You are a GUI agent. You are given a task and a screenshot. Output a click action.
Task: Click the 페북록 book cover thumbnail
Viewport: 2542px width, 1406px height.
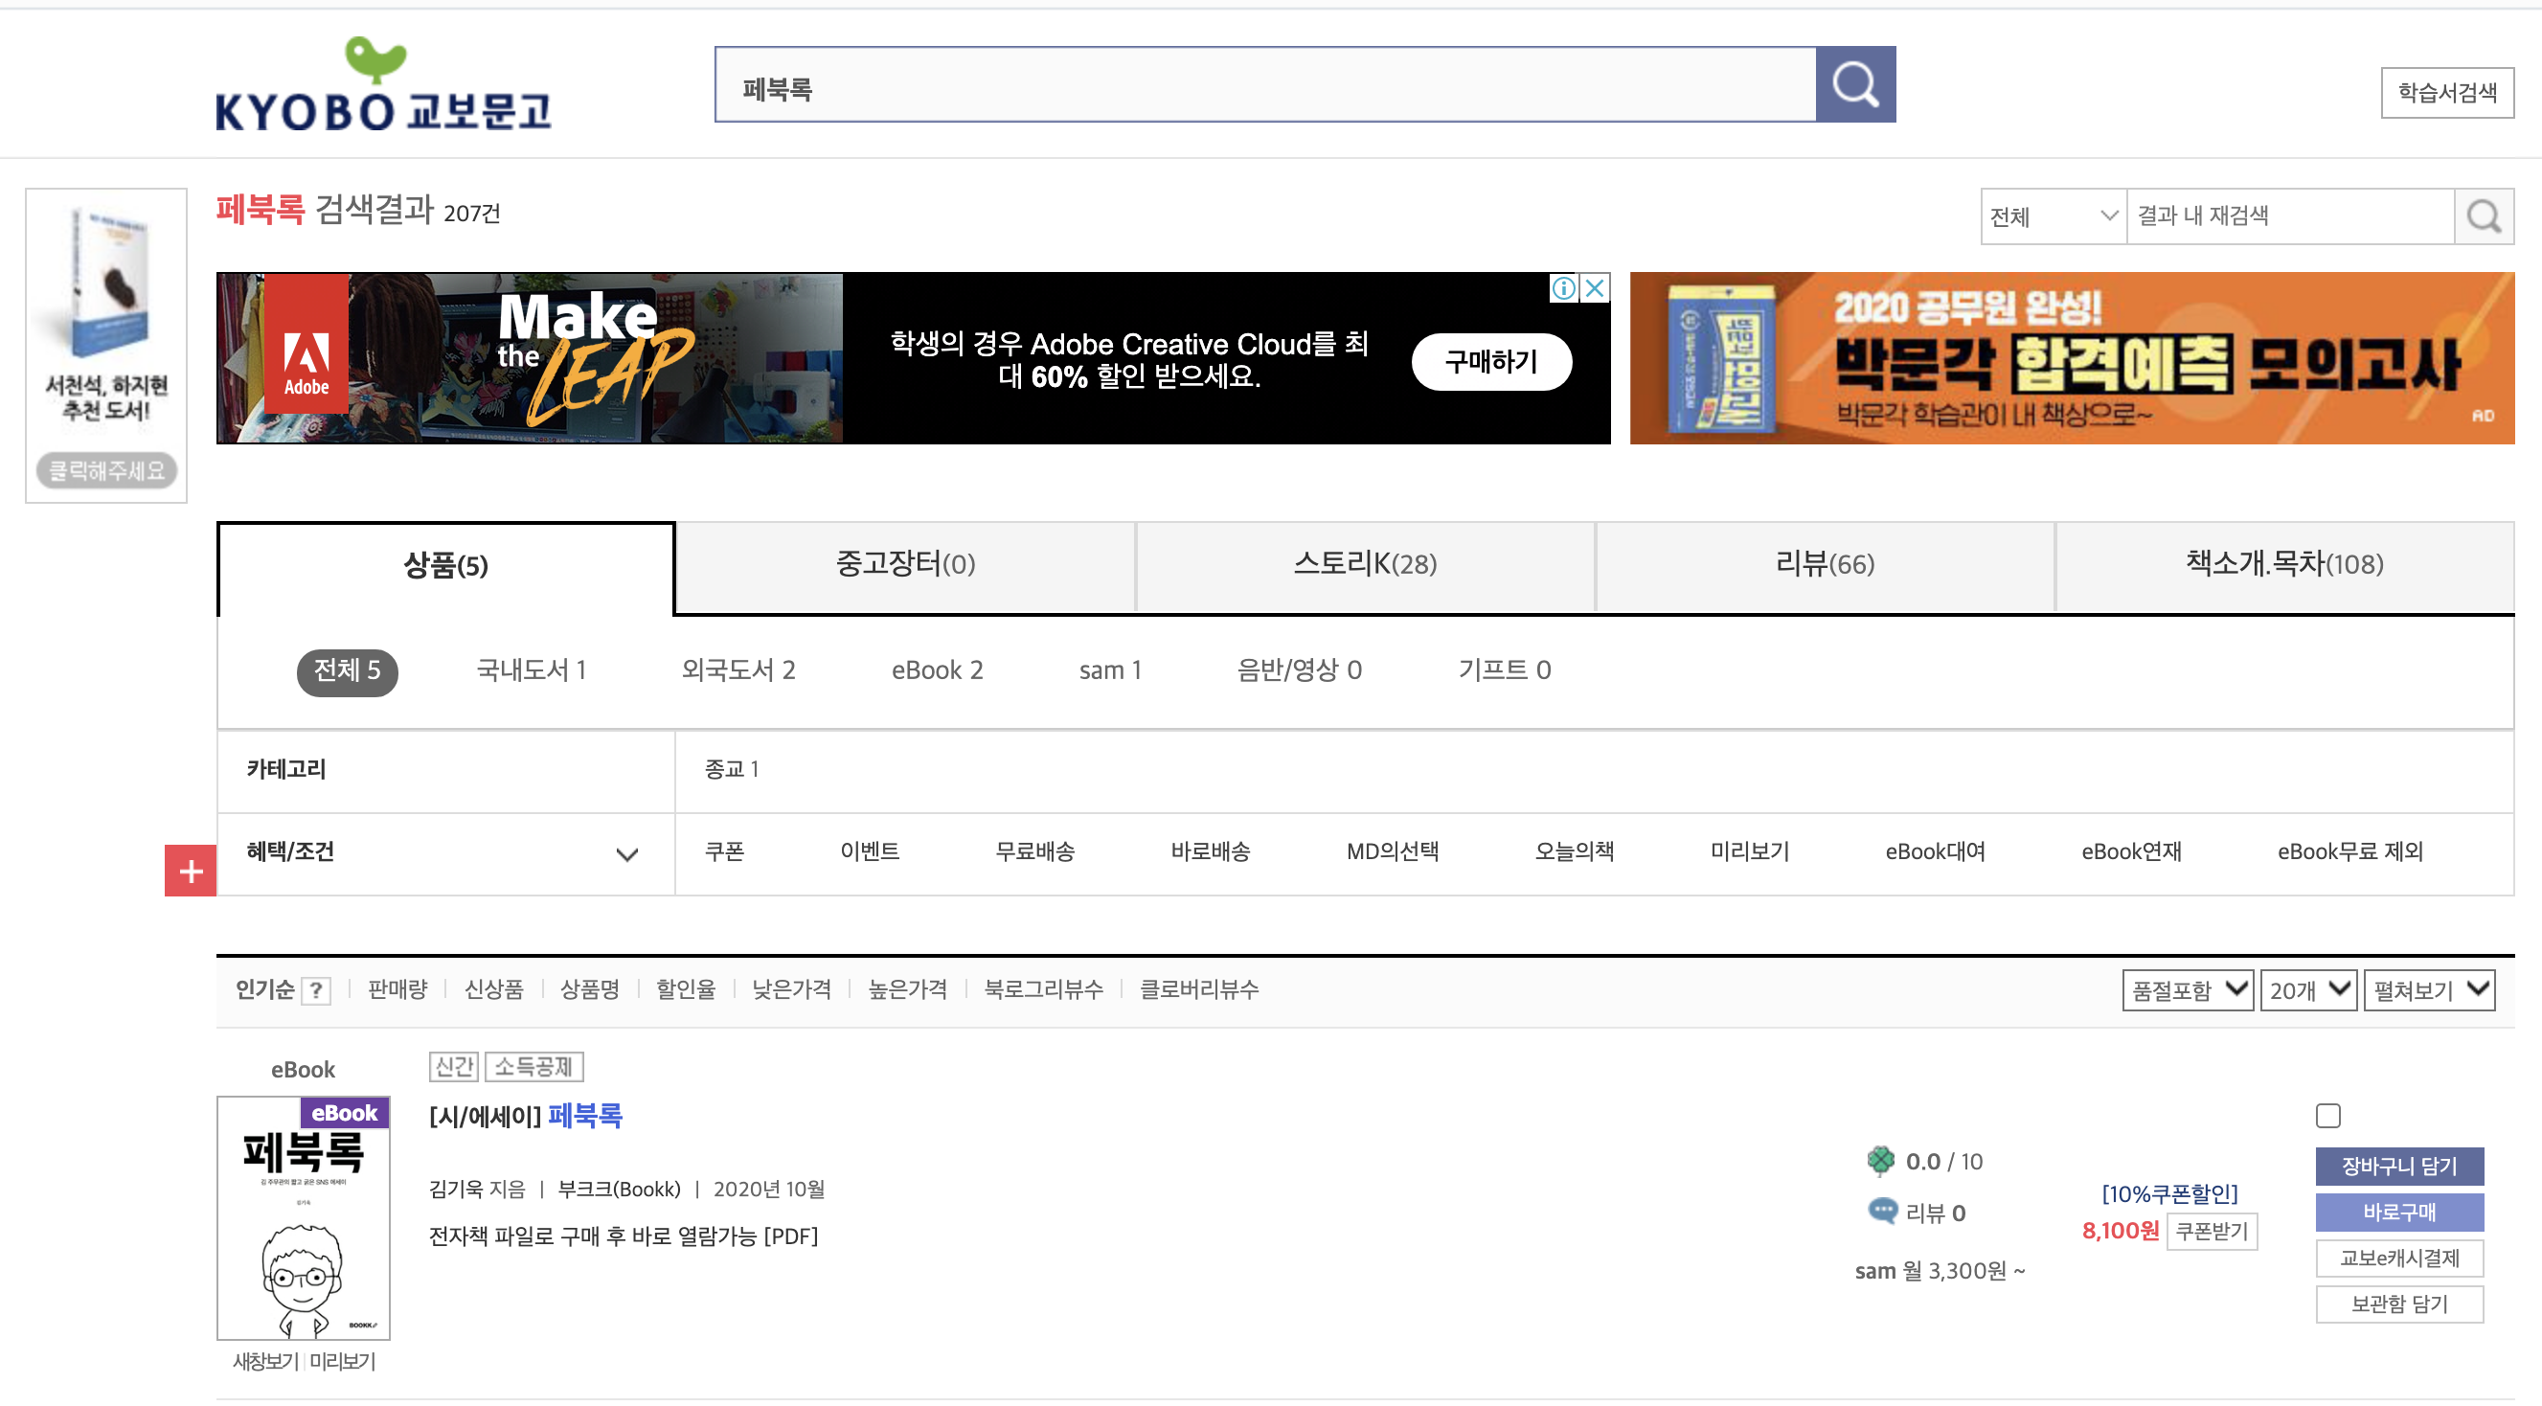303,1217
